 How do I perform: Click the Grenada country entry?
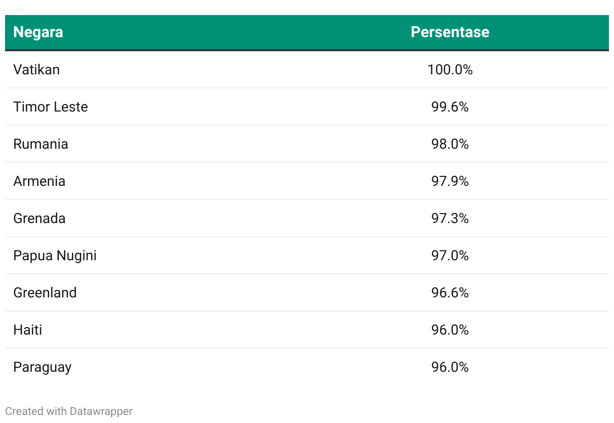point(39,218)
